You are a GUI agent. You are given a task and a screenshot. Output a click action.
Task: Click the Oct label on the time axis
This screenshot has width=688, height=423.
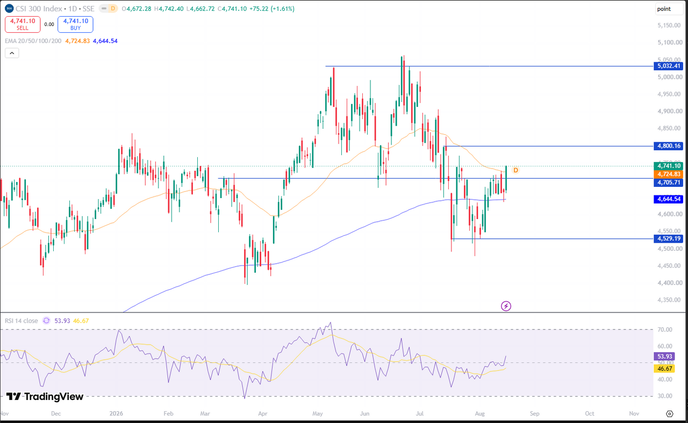tap(590, 413)
